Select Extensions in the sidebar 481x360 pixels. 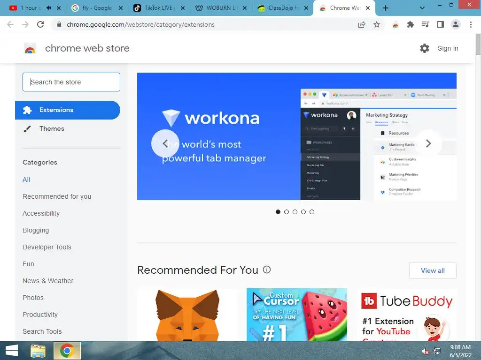(68, 110)
